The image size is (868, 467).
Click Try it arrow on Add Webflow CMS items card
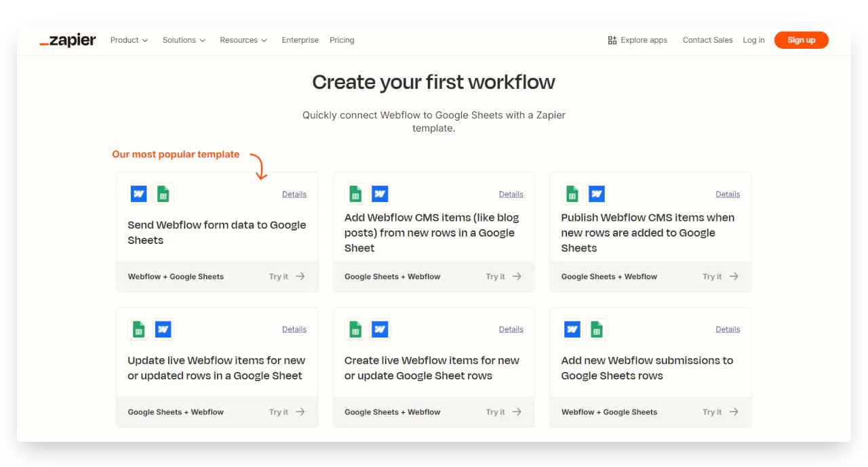[517, 277]
